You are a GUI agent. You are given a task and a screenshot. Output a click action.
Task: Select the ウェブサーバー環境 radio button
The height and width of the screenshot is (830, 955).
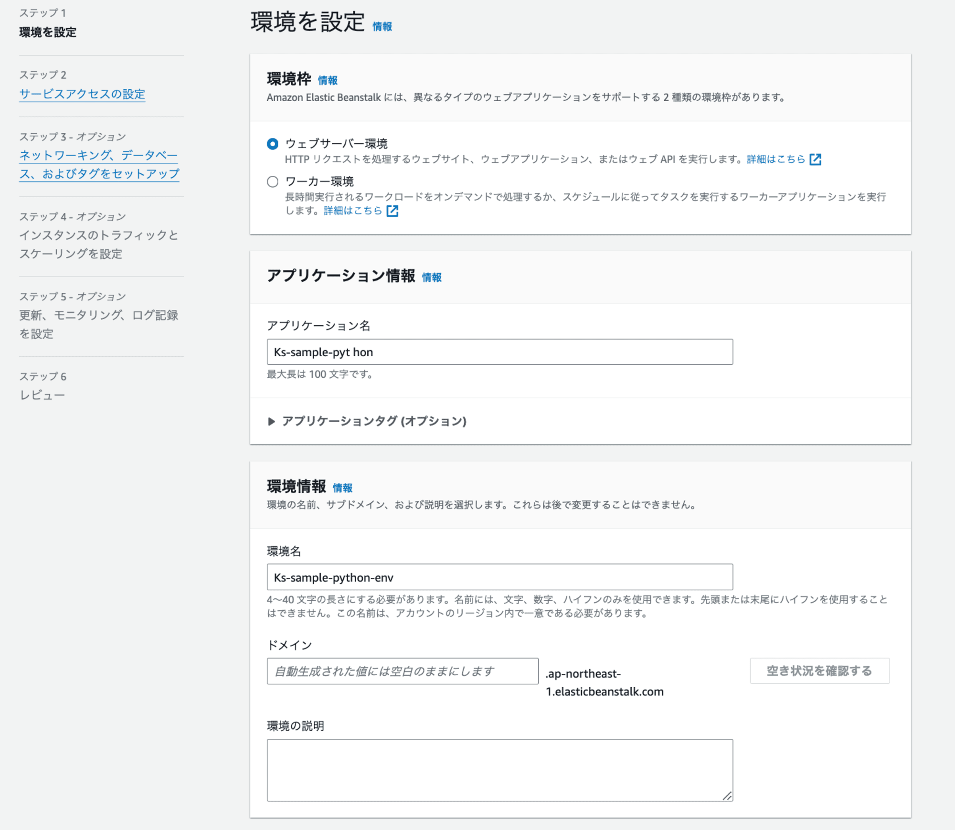273,144
